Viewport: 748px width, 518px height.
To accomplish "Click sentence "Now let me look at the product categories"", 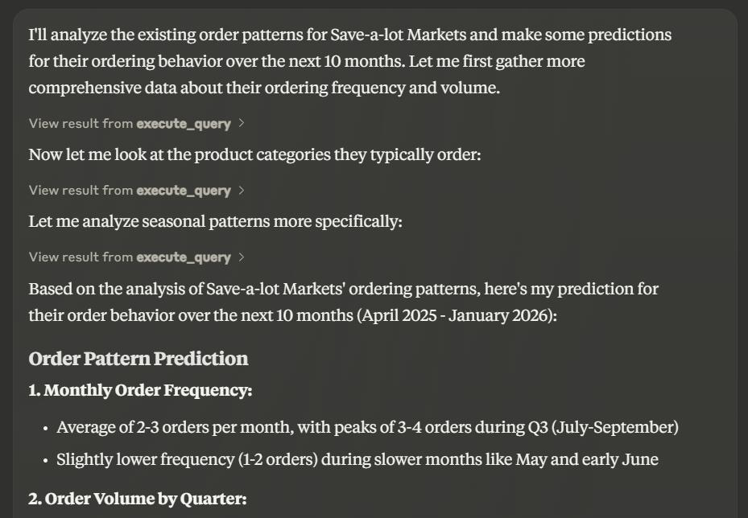I will (x=254, y=155).
